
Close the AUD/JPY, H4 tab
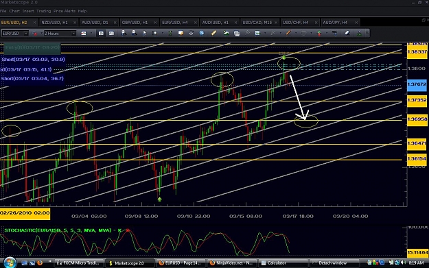(x=356, y=23)
